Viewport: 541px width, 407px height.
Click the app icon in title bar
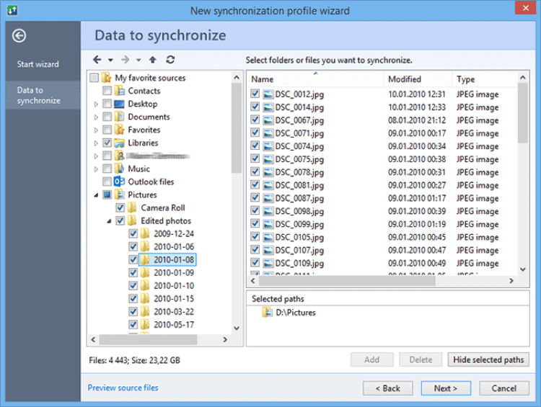(12, 10)
